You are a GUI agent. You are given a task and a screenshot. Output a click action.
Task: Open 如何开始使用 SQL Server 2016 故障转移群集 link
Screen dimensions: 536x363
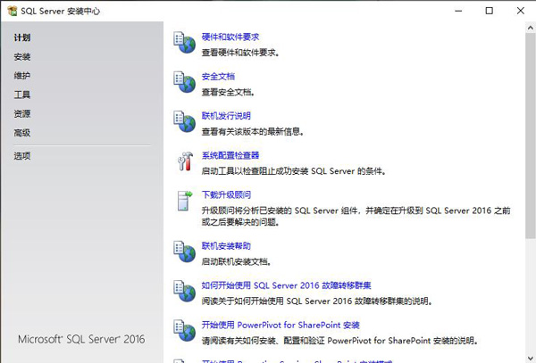[287, 285]
